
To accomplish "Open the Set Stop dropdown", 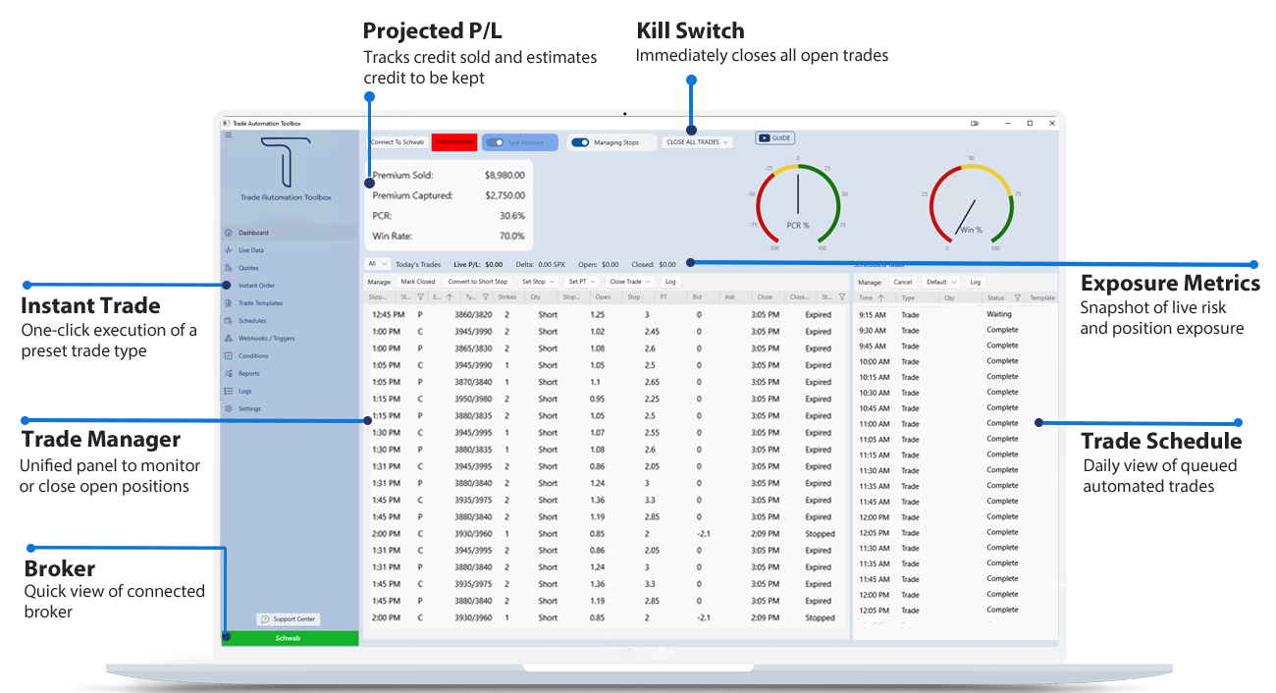I will coord(538,282).
